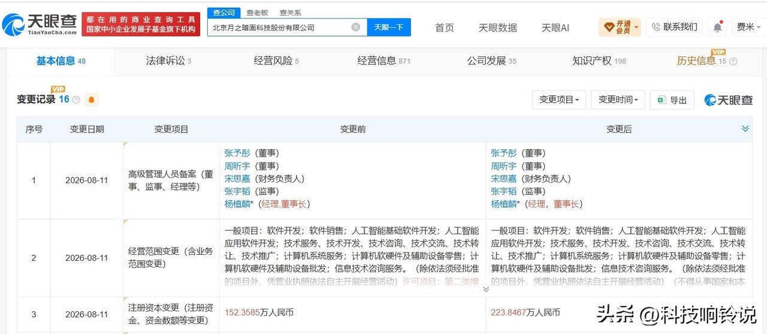Click the red promo banner beside the logo
767x334 pixels.
[141, 25]
